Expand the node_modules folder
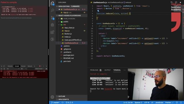 pyautogui.click(x=72, y=18)
